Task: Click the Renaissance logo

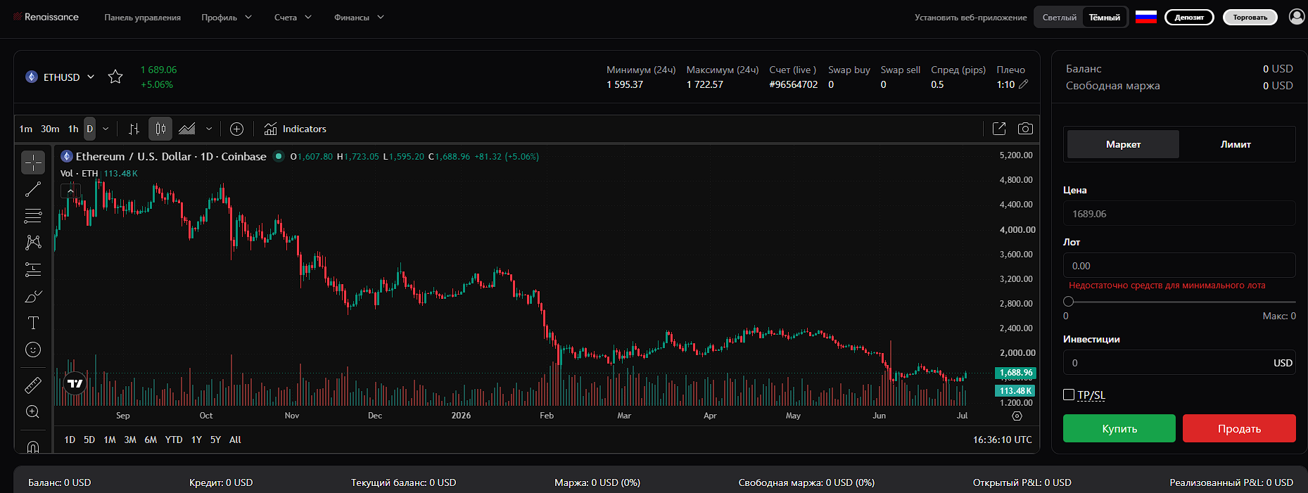Action: (46, 17)
